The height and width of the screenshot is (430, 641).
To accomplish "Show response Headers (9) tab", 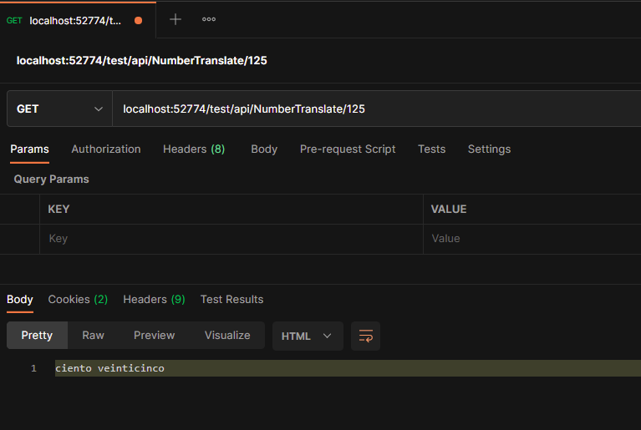I will point(154,300).
